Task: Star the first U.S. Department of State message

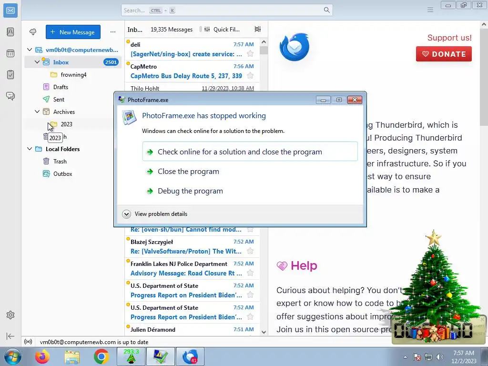Action: coord(250,295)
